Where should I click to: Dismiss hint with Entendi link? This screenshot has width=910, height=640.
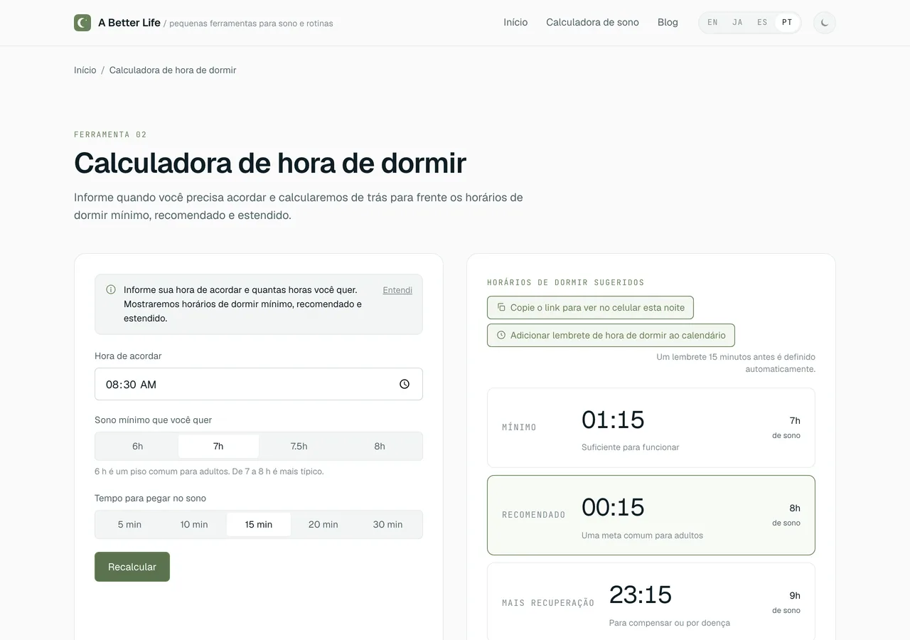(397, 290)
